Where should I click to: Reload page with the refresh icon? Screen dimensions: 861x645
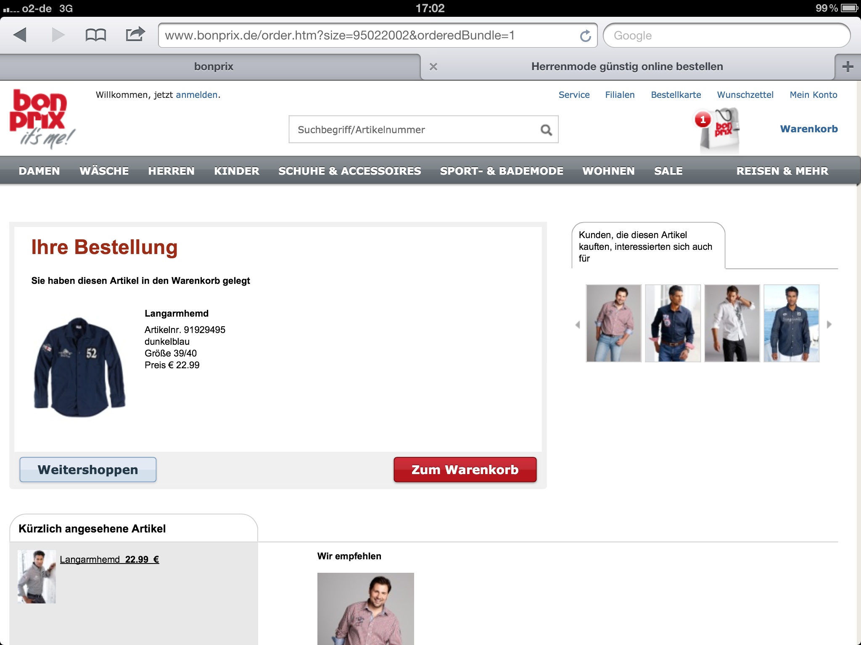pos(585,36)
